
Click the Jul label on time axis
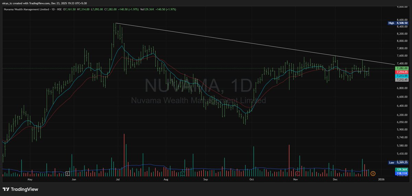(118, 179)
